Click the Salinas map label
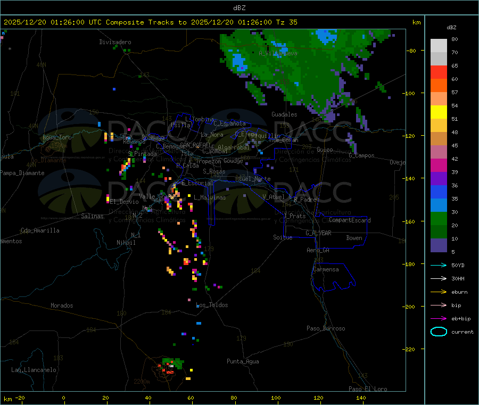 [x=92, y=216]
